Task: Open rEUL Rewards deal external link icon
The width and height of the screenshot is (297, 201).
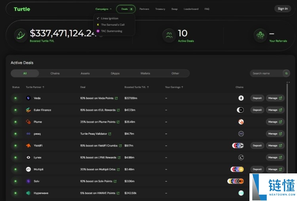Action: pyautogui.click(x=118, y=110)
